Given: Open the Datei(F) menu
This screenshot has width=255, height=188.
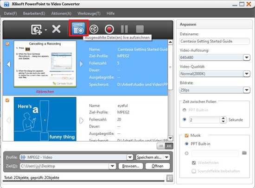Looking at the screenshot, I should [x=10, y=13].
